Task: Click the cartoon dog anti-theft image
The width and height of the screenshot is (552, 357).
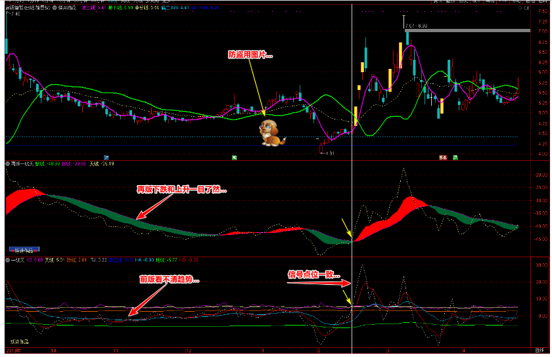Action: point(271,132)
